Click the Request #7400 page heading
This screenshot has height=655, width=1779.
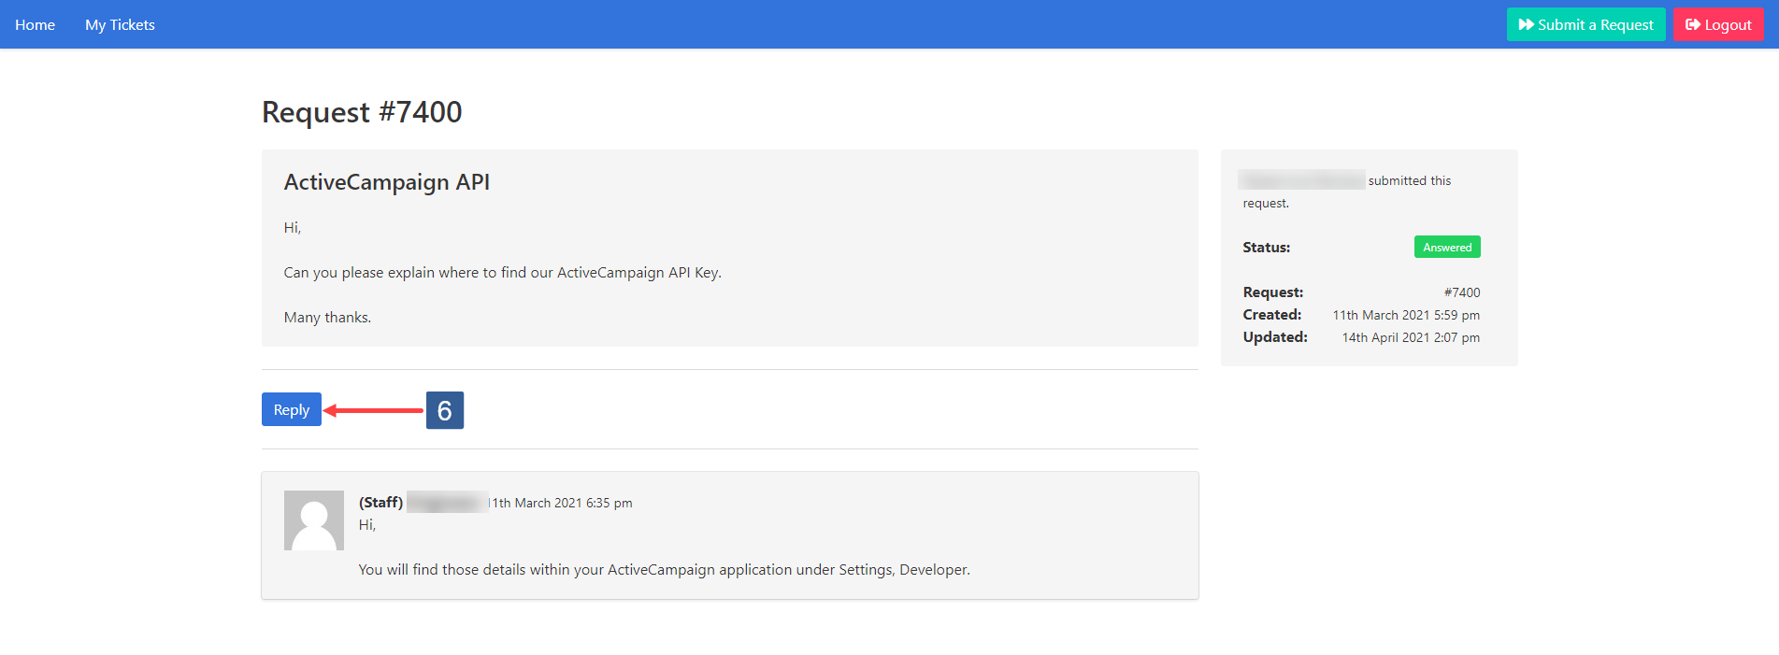(x=362, y=112)
